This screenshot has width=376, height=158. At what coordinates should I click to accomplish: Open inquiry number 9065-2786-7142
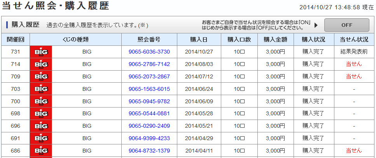pos(149,64)
